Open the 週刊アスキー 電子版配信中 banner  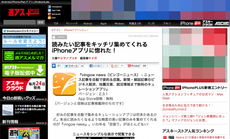click(x=24, y=70)
